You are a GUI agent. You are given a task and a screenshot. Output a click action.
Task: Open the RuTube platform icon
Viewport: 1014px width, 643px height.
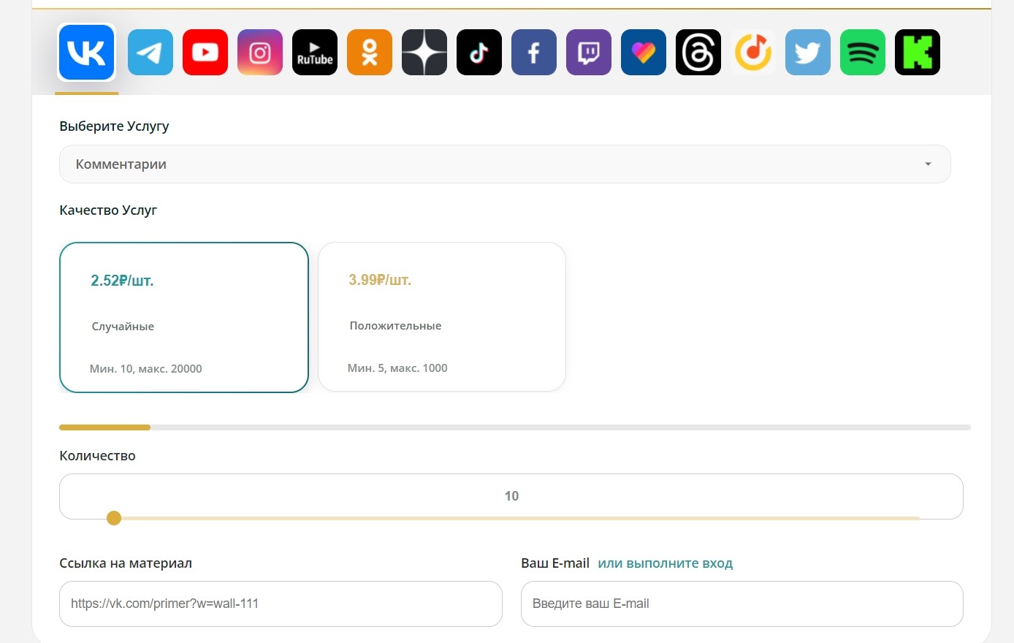pos(315,52)
